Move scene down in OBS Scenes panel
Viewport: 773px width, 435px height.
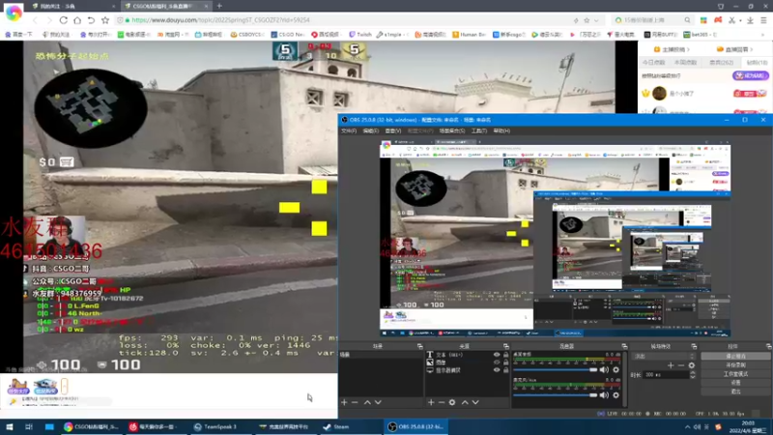coord(378,402)
